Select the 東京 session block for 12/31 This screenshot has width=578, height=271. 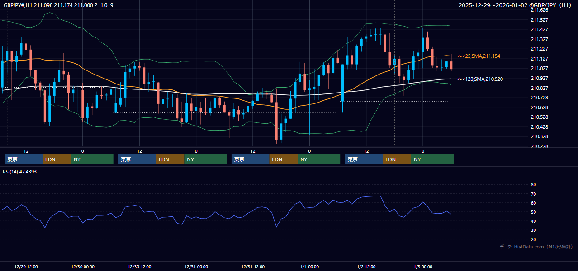[251, 159]
